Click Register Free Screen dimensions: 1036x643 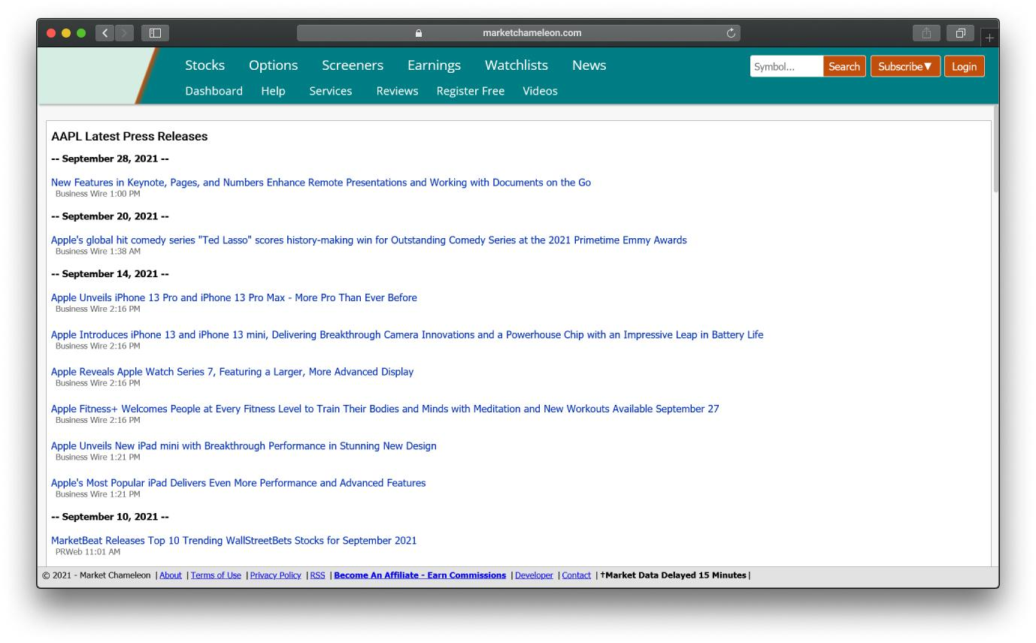[470, 91]
